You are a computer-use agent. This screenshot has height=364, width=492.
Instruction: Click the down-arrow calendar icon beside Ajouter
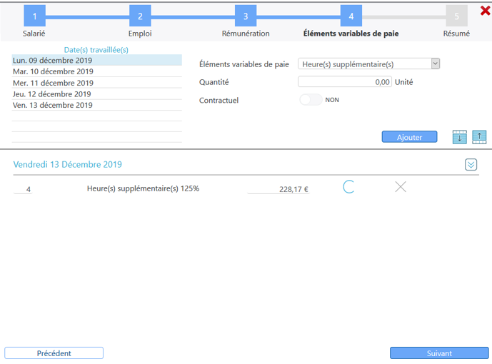pos(459,137)
